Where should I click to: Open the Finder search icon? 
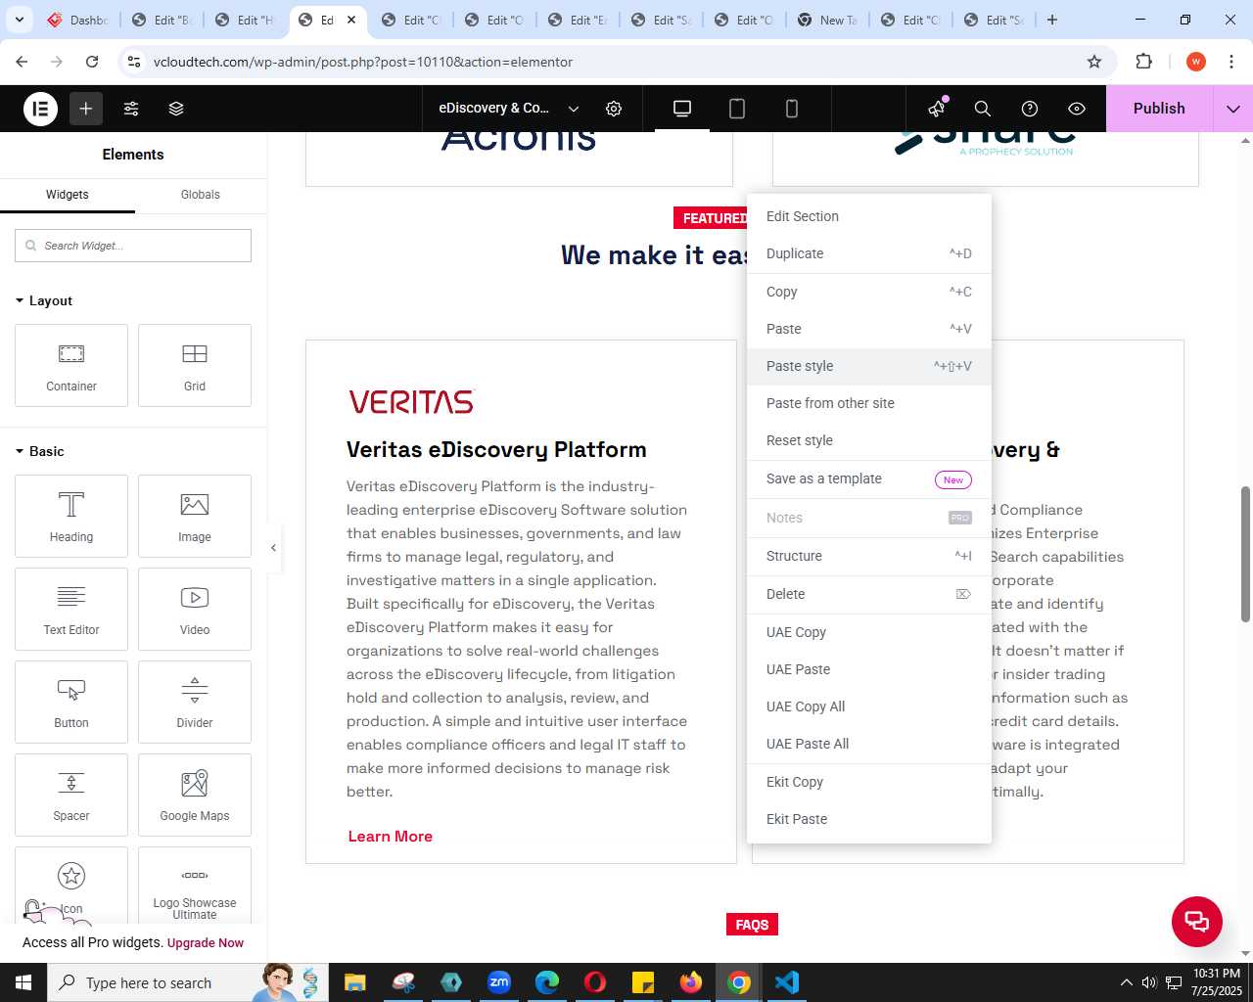(x=983, y=109)
